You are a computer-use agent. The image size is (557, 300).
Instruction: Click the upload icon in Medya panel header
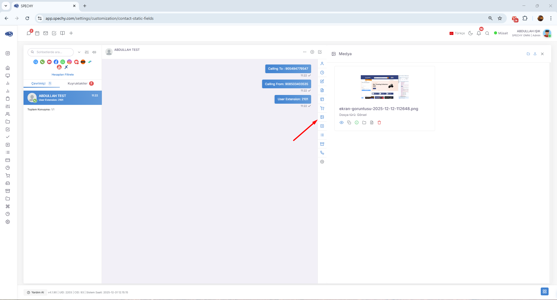pyautogui.click(x=535, y=54)
